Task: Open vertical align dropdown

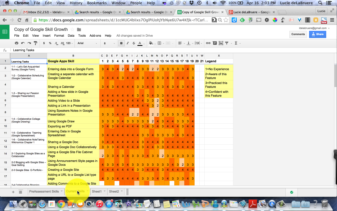Action: [x=189, y=43]
